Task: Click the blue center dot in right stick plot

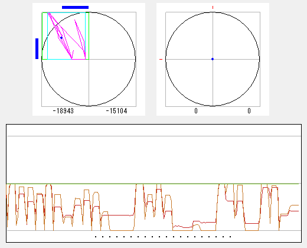Action: (213, 59)
